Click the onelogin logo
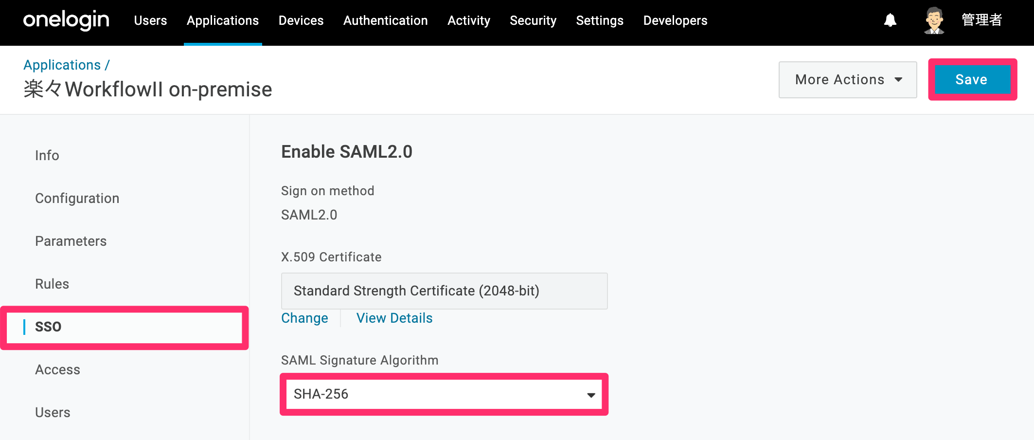Viewport: 1034px width, 440px height. coord(66,20)
